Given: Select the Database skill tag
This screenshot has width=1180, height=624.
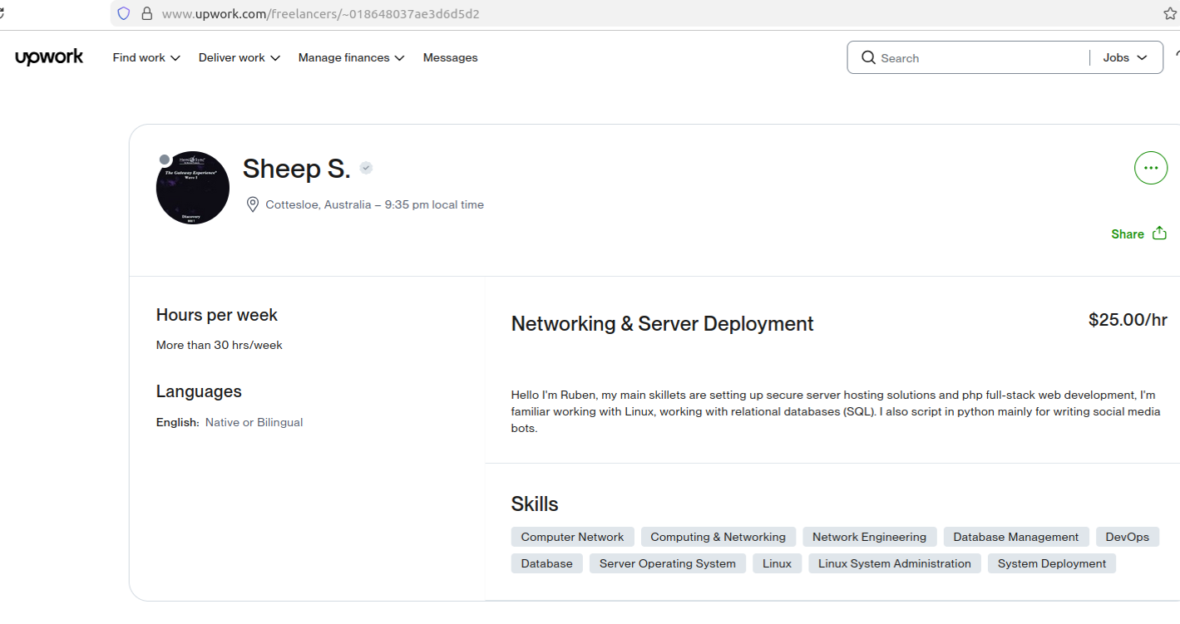Looking at the screenshot, I should (546, 563).
